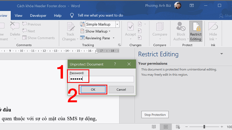Open Block Authors dropdown arrow

point(188,39)
